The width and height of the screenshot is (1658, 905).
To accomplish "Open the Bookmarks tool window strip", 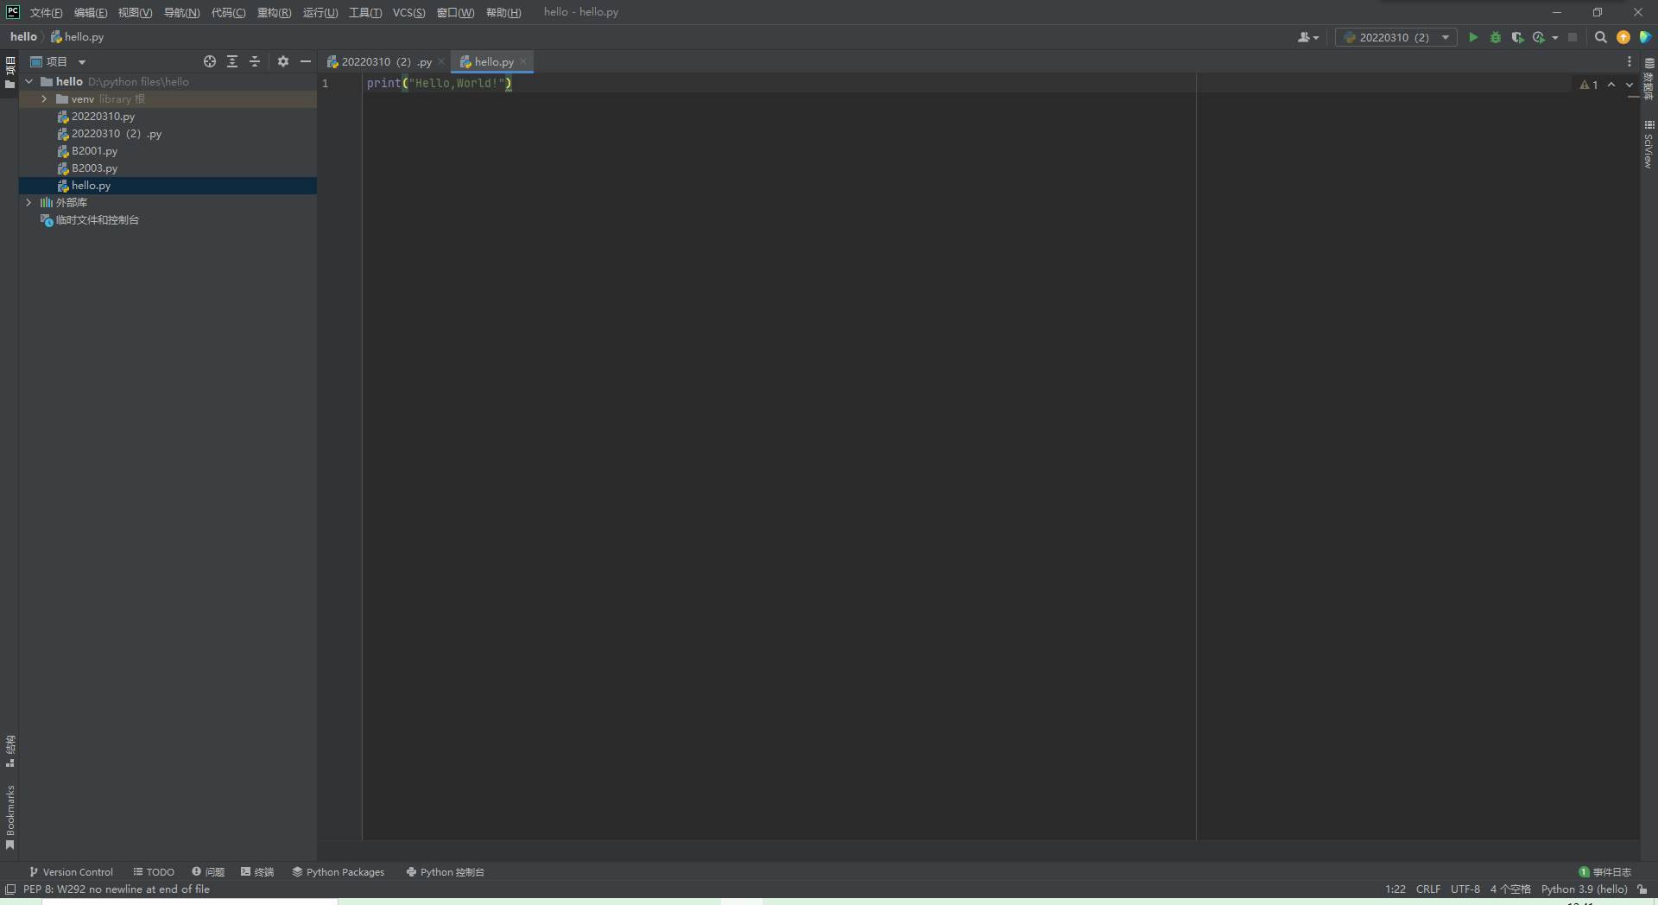I will (10, 817).
